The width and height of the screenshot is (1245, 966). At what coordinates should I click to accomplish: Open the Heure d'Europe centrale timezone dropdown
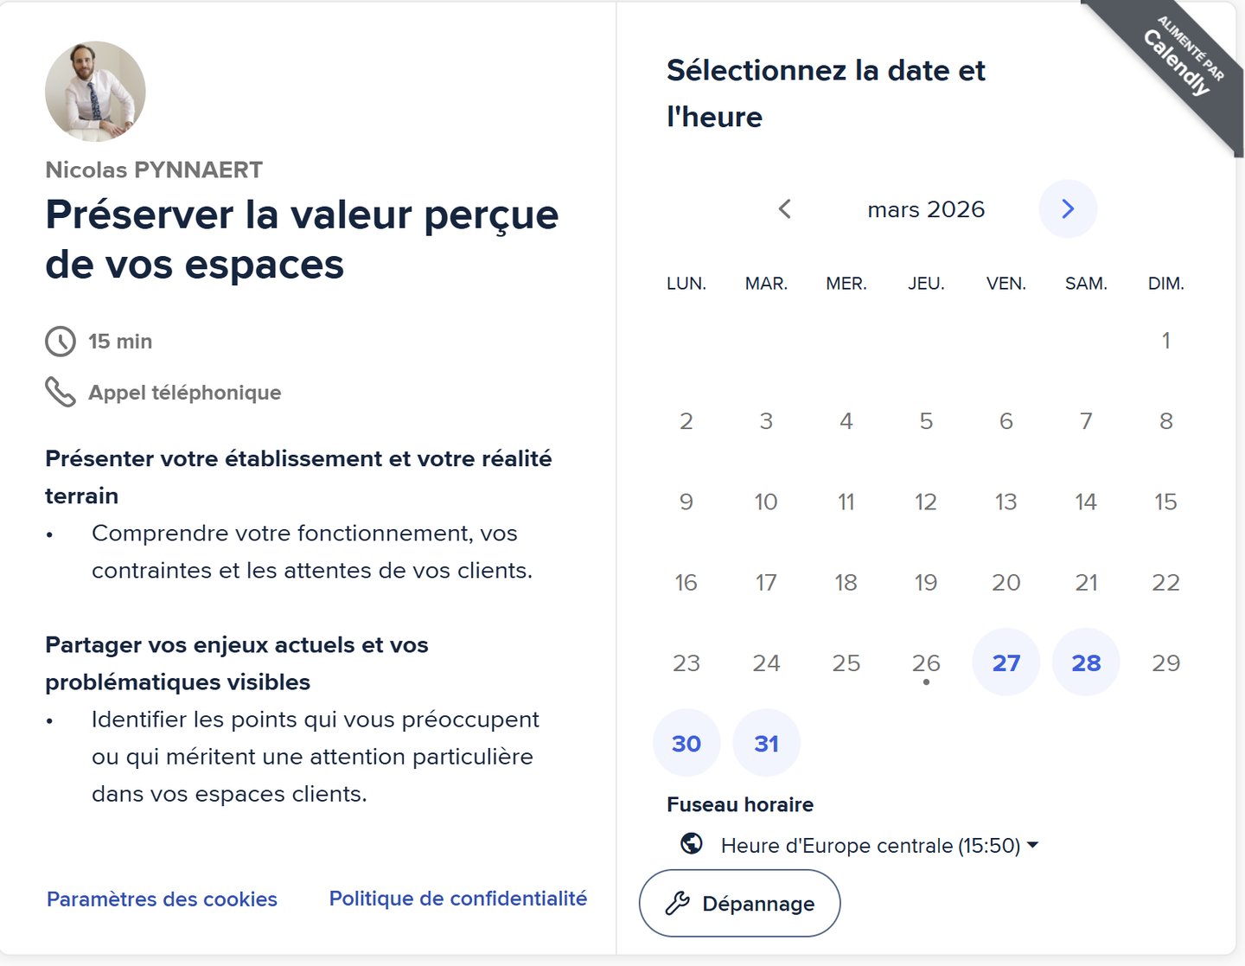879,845
